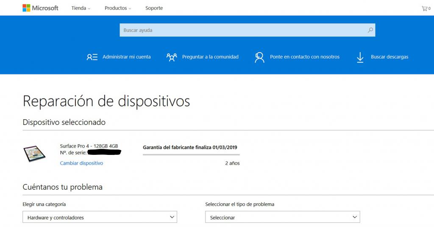Click the Reparación de dispositivos heading
Viewport: 434px width, 227px height.
[106, 101]
